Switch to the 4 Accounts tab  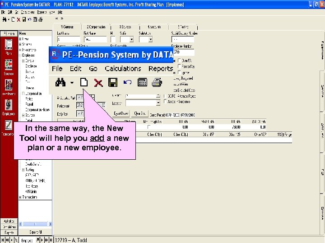[154, 27]
